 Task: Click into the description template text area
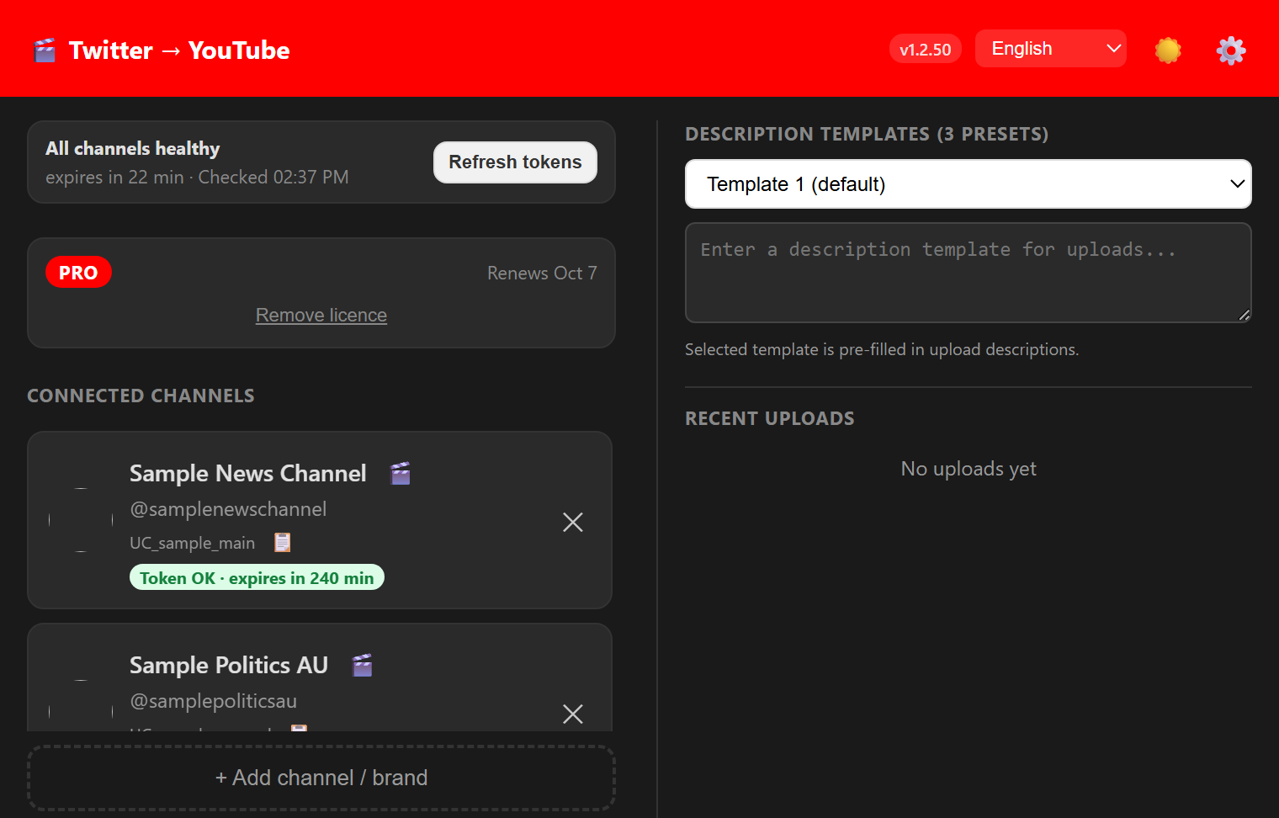tap(969, 273)
